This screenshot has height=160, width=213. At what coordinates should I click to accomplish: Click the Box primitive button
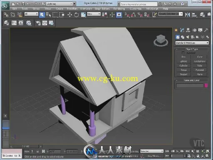(x=183, y=57)
